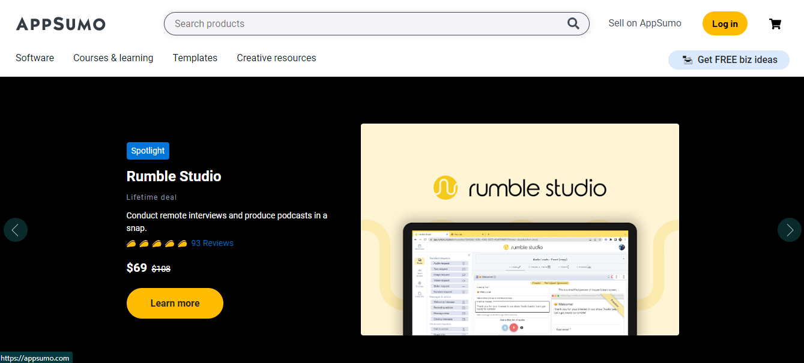Advance to the next carousel slide
Screen dimensions: 804x363
click(x=789, y=230)
